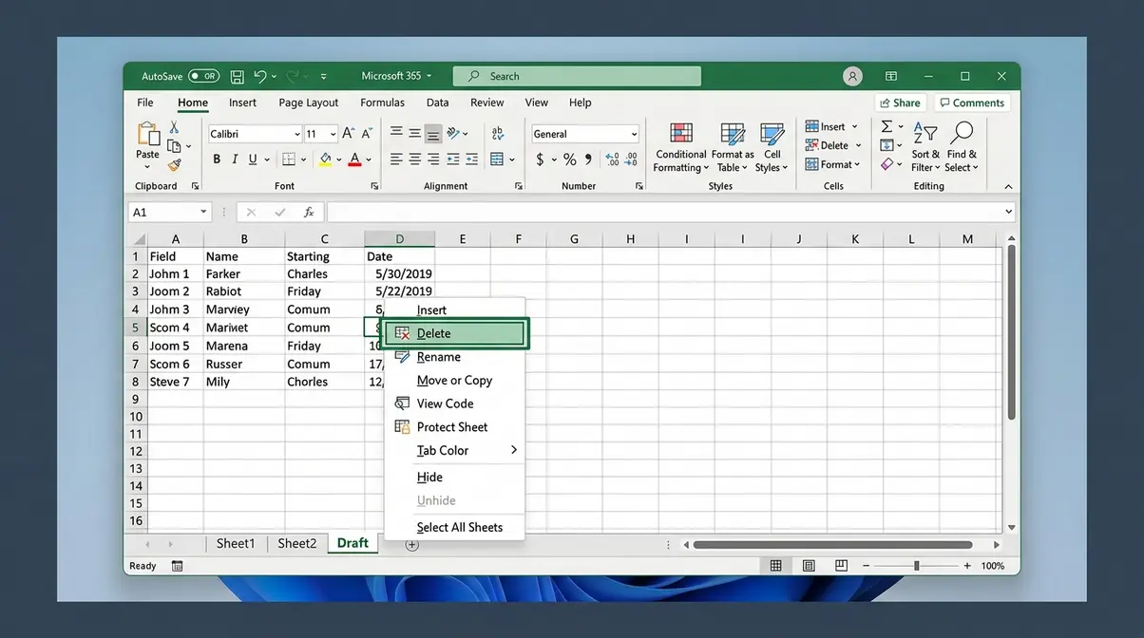Apply comma style number format
This screenshot has width=1144, height=638.
click(x=588, y=159)
